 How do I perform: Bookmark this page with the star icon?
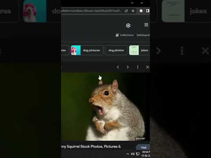point(133,11)
